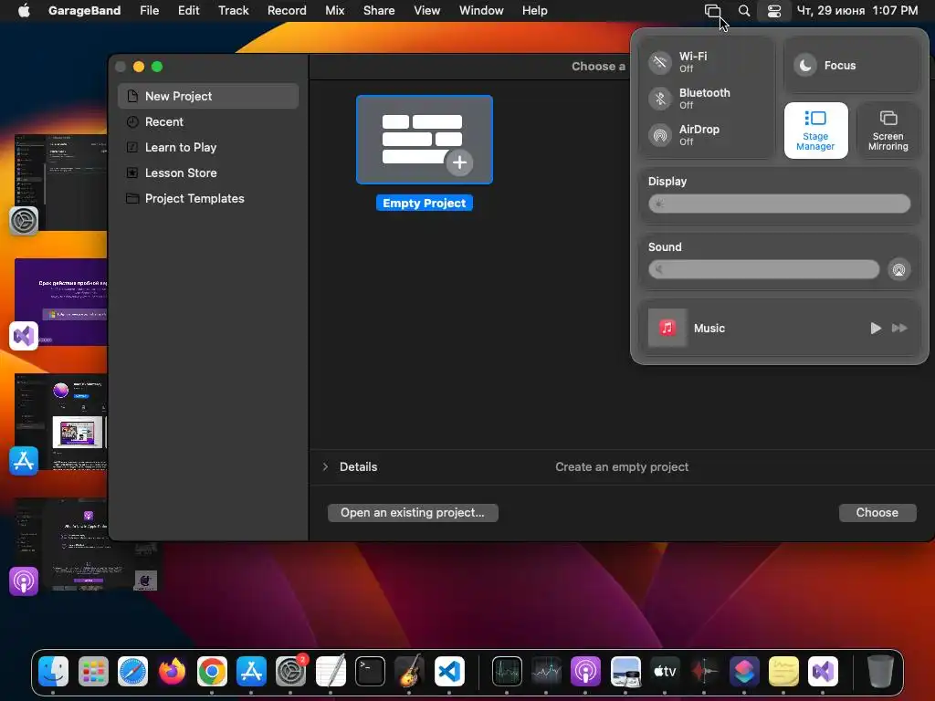Click the Learn to Play note icon
Image resolution: width=935 pixels, height=701 pixels.
click(132, 147)
